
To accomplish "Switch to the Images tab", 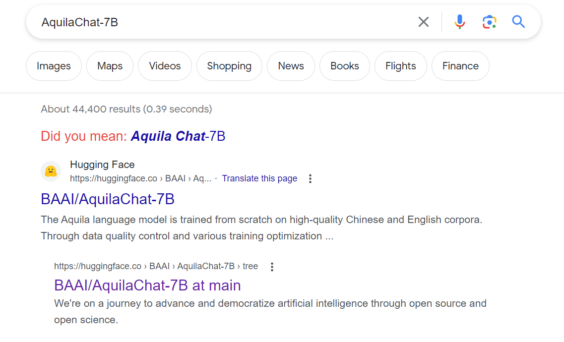I will click(53, 65).
